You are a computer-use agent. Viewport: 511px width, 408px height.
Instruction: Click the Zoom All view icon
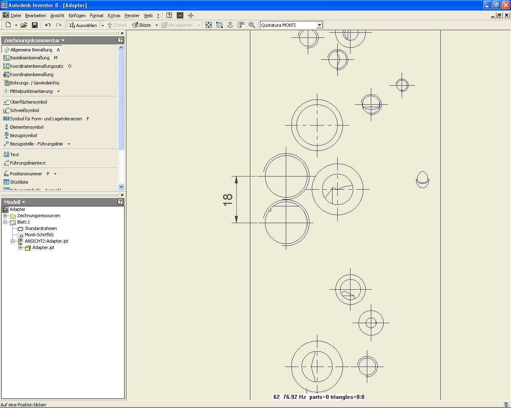pos(208,25)
